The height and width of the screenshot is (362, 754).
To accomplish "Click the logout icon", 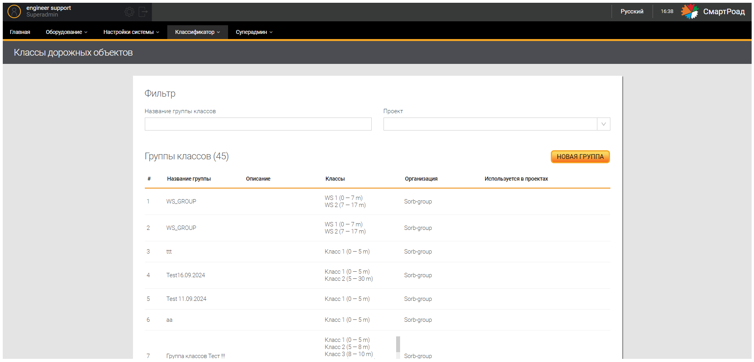I will click(143, 12).
